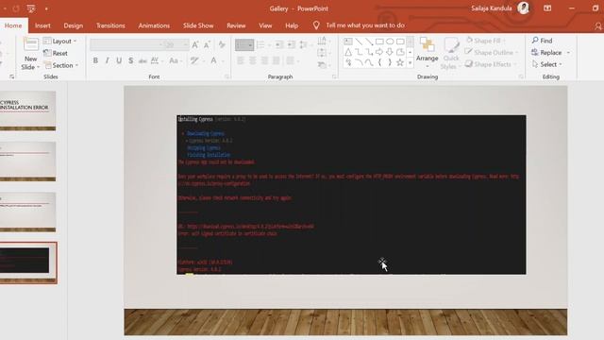
Task: Click the Bold formatting button
Action: (x=95, y=60)
